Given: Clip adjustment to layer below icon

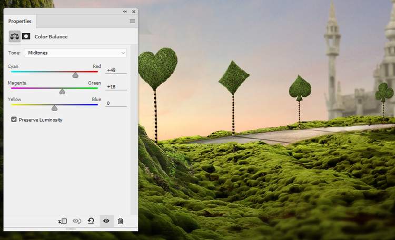Looking at the screenshot, I should click(62, 221).
